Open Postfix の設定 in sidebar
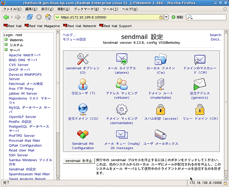Image resolution: width=229 pixels, height=187 pixels. (20, 122)
